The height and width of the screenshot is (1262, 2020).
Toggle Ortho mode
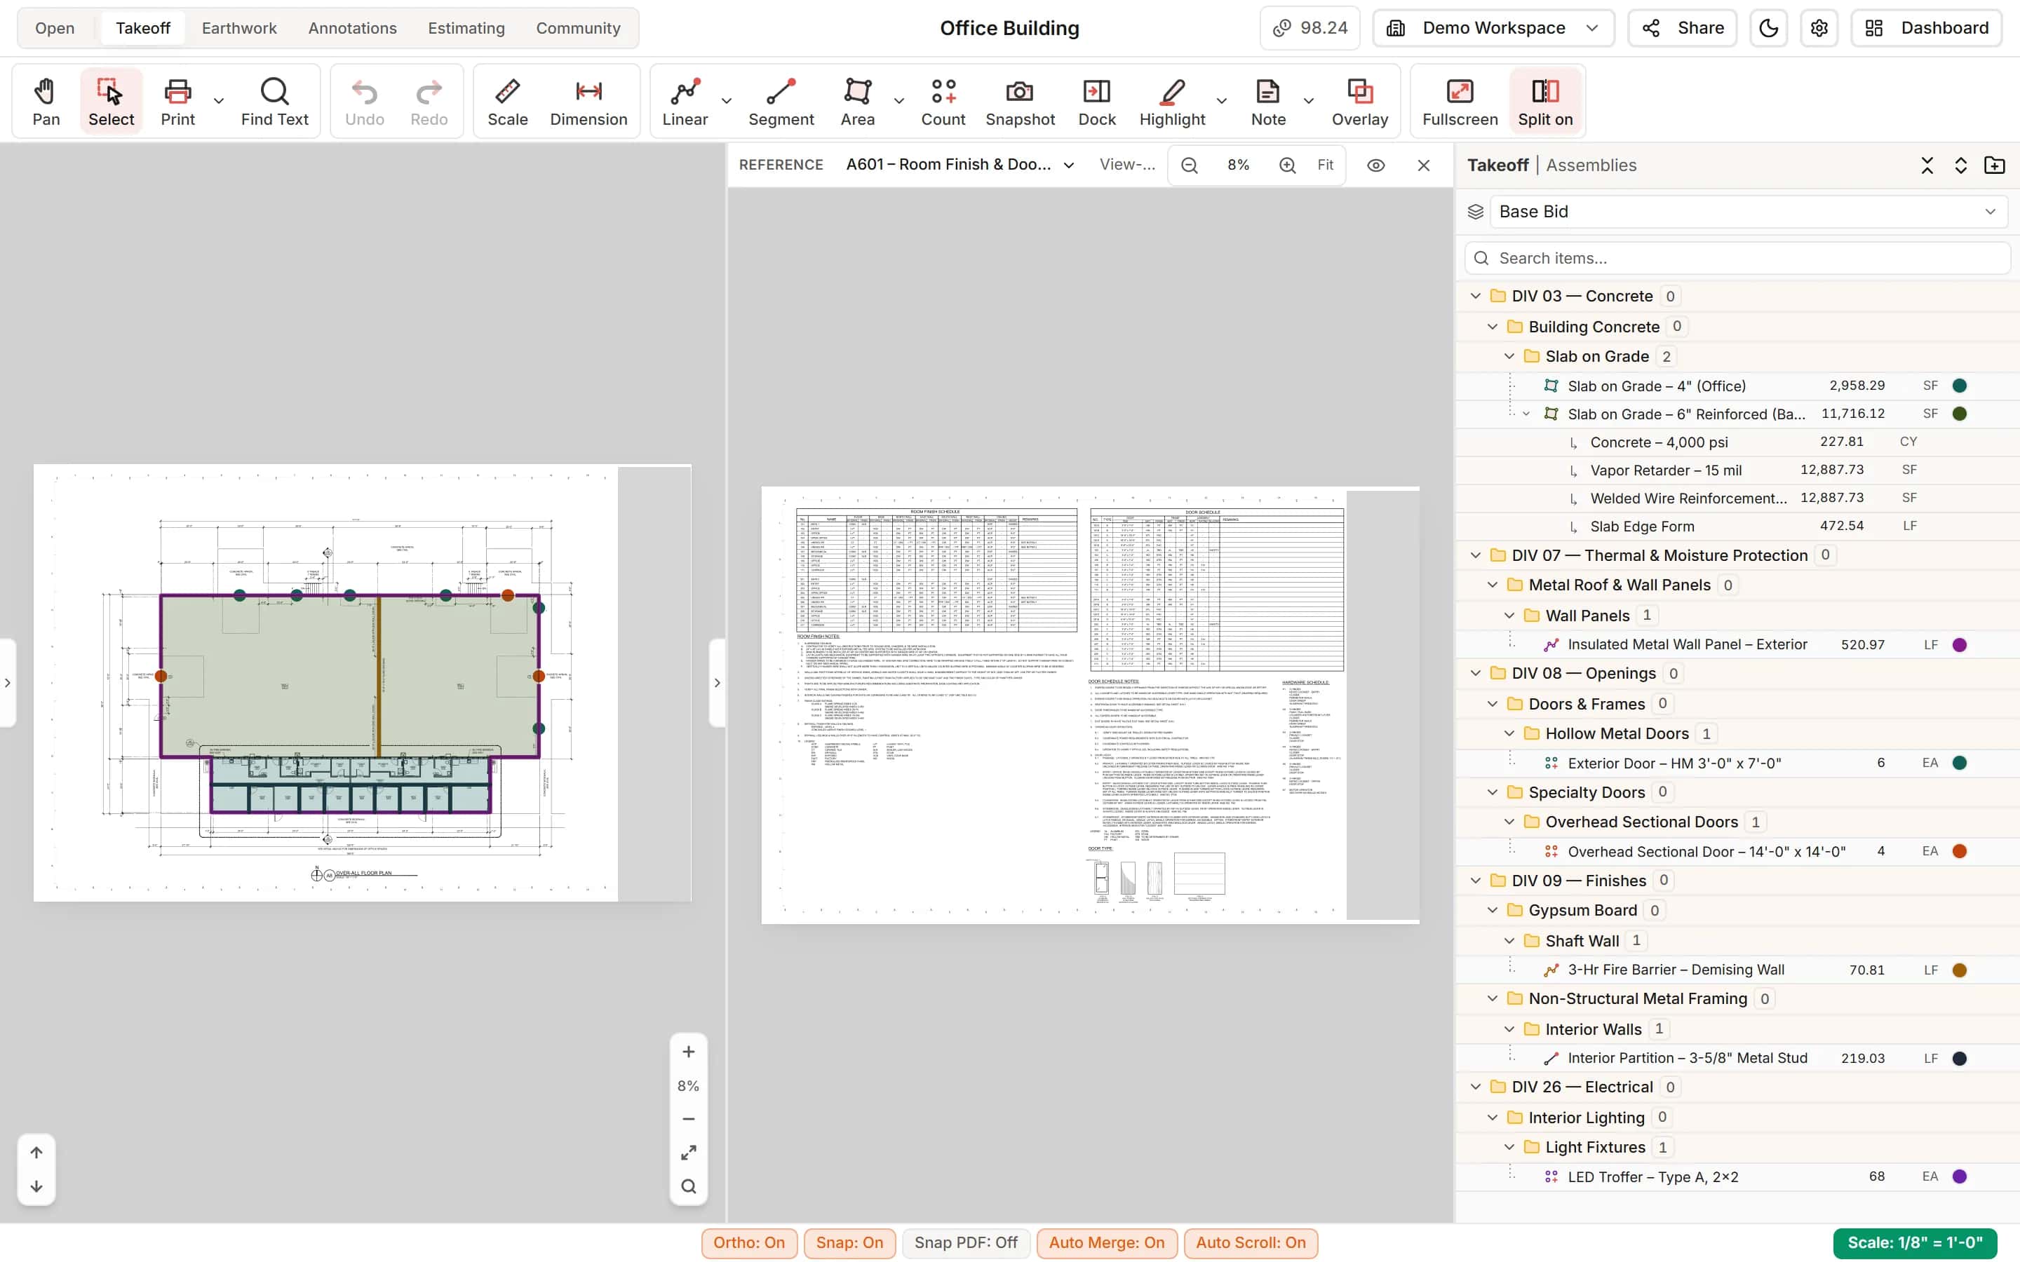[749, 1243]
